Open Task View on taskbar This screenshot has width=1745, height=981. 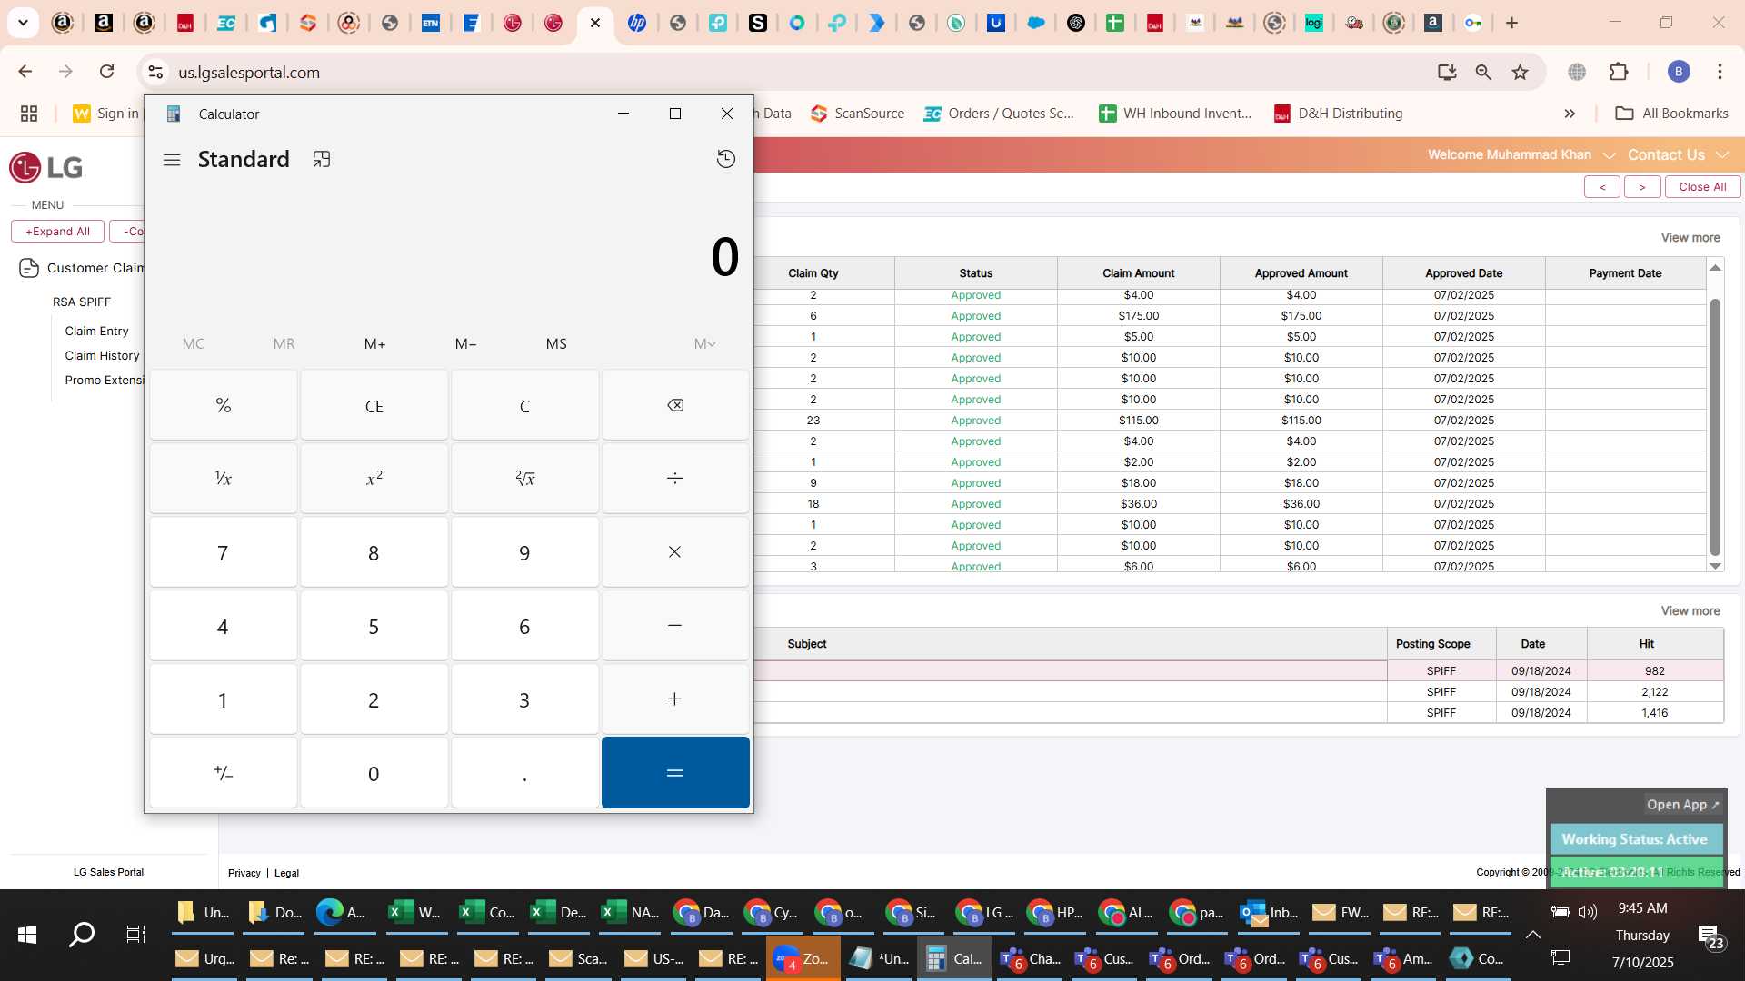(135, 935)
